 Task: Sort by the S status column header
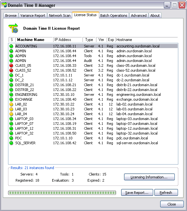tap(12, 40)
